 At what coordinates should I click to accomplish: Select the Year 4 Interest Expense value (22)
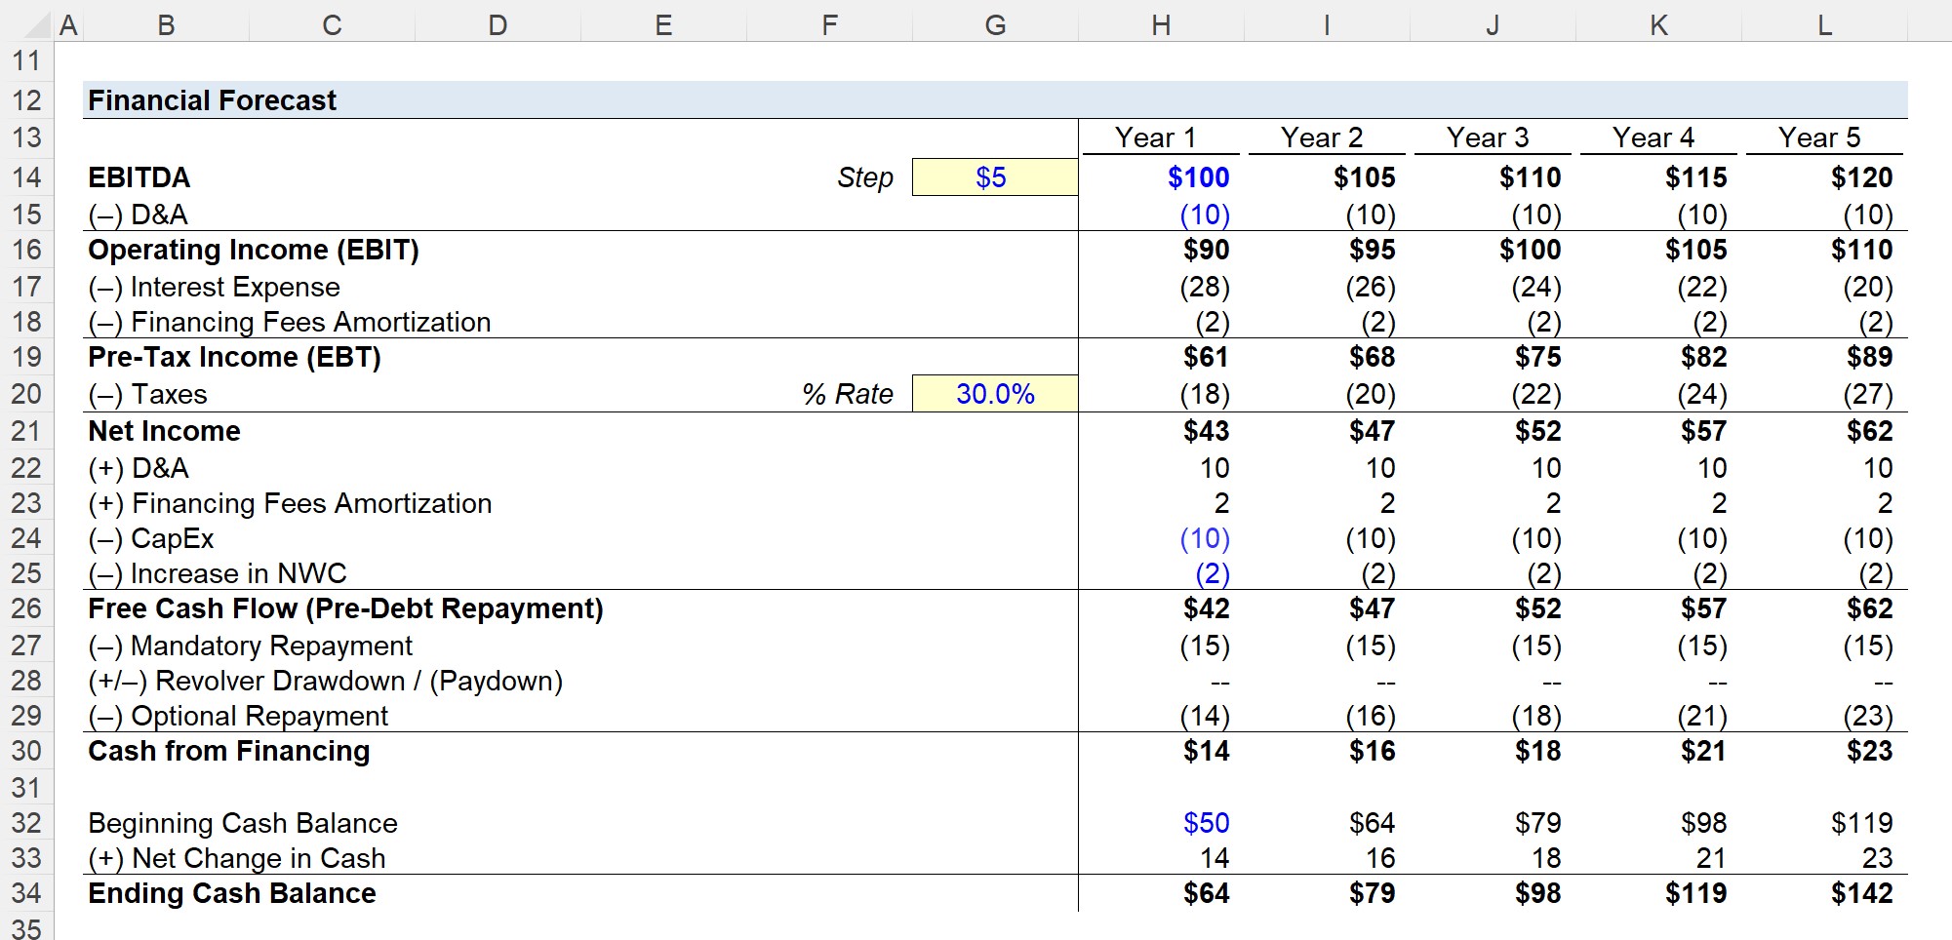click(x=1658, y=287)
